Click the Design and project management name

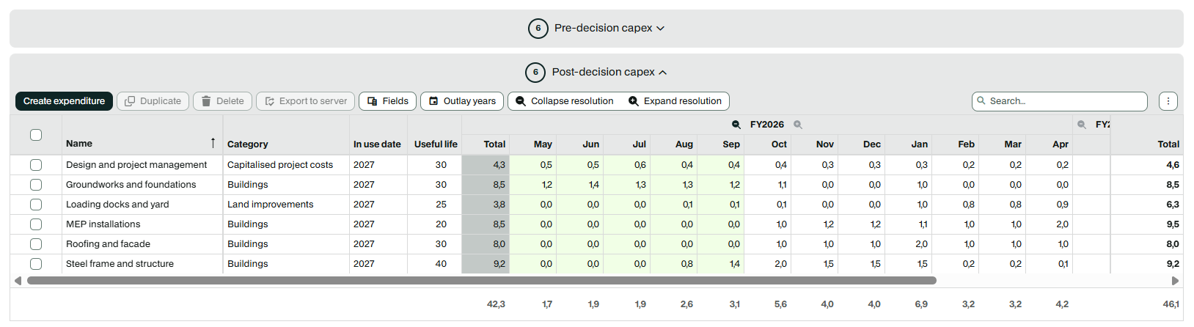(136, 165)
